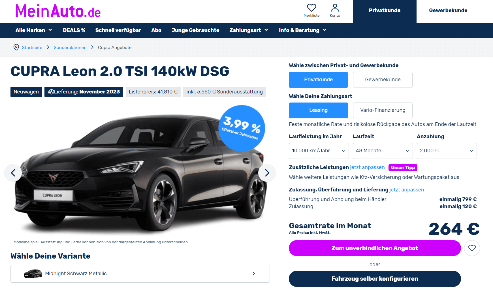The height and width of the screenshot is (290, 493).
Task: Open the Laufzeit 48 Monate dropdown
Action: pyautogui.click(x=383, y=151)
